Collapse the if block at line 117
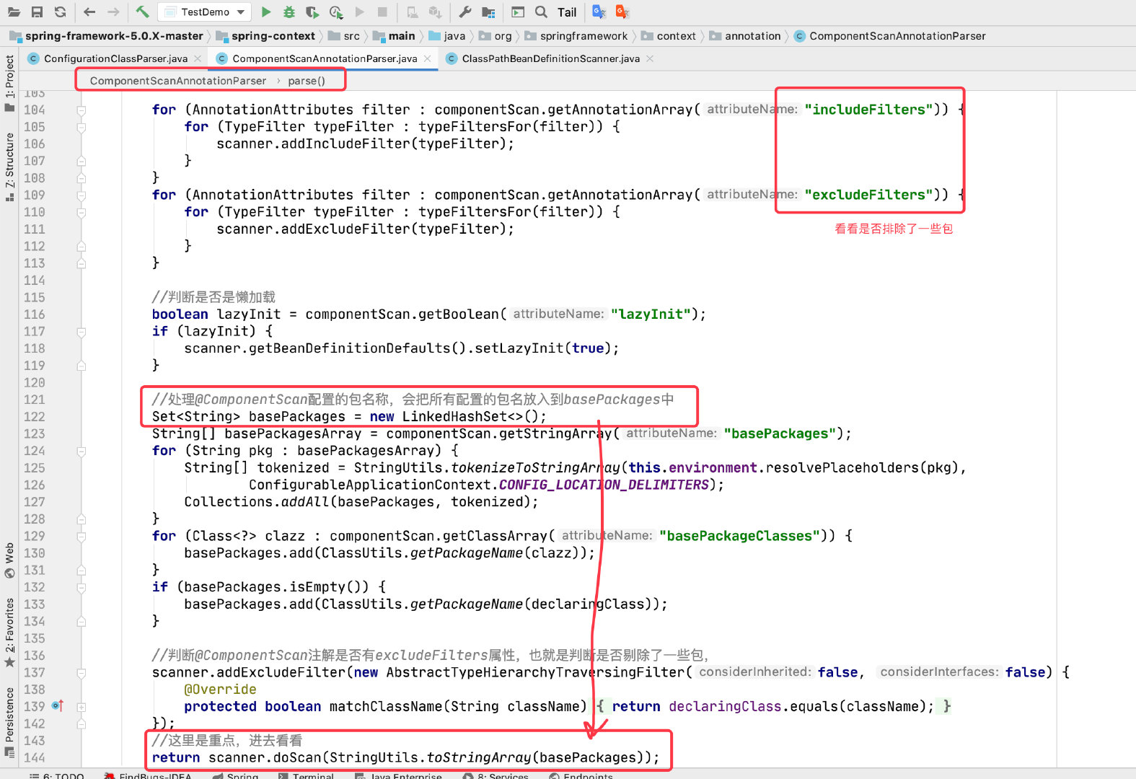This screenshot has height=779, width=1136. (x=82, y=332)
